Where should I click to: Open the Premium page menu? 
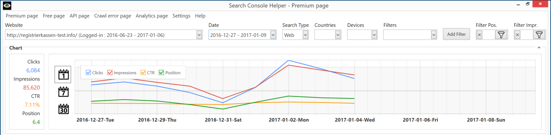pos(22,16)
